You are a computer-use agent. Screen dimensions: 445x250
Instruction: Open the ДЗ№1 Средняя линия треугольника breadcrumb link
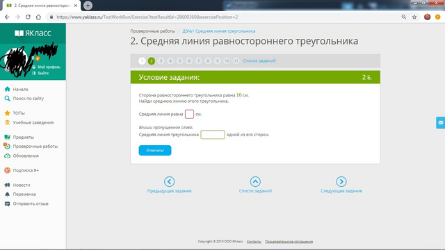click(219, 31)
